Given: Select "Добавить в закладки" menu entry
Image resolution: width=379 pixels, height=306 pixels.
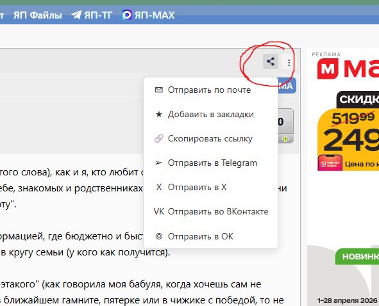Looking at the screenshot, I should coord(211,114).
